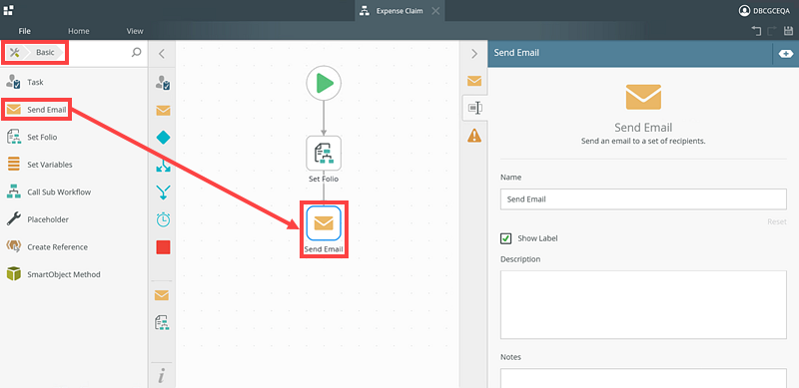The image size is (799, 388).
Task: Open the DBCGCEQA user account
Action: pyautogui.click(x=764, y=11)
